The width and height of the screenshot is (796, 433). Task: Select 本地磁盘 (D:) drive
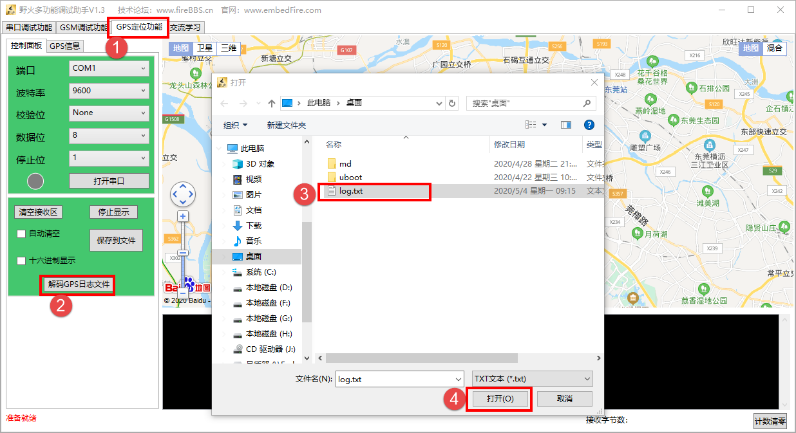[x=269, y=288]
